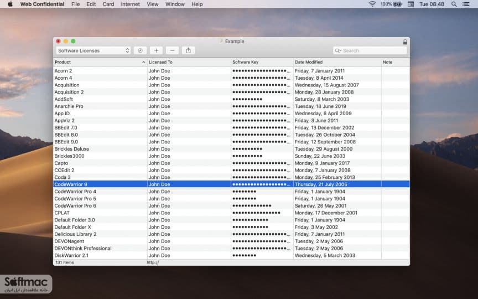Select the Acorn 2 row
Image resolution: width=478 pixels, height=299 pixels.
(231, 71)
